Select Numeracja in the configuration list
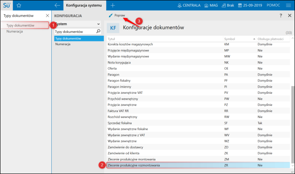 pyautogui.click(x=63, y=44)
